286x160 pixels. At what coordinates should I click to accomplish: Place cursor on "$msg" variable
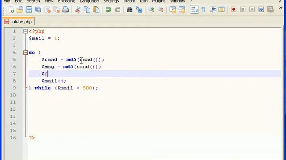tap(48, 67)
